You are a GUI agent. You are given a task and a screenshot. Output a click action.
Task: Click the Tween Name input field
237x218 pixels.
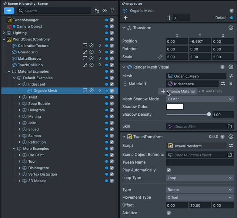pyautogui.click(x=200, y=162)
